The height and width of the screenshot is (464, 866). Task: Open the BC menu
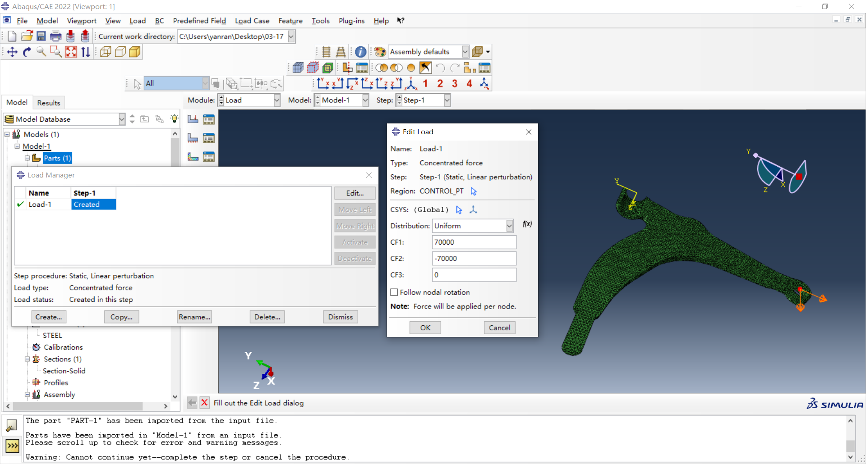click(x=159, y=21)
